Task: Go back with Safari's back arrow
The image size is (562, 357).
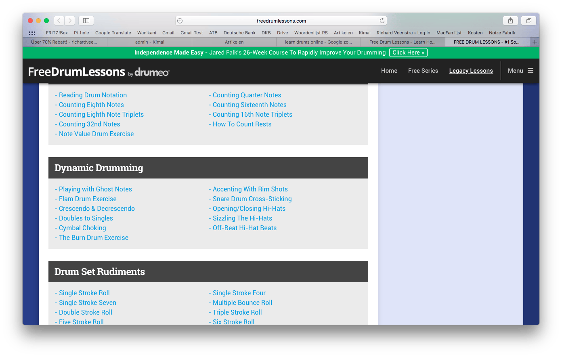Action: point(59,21)
